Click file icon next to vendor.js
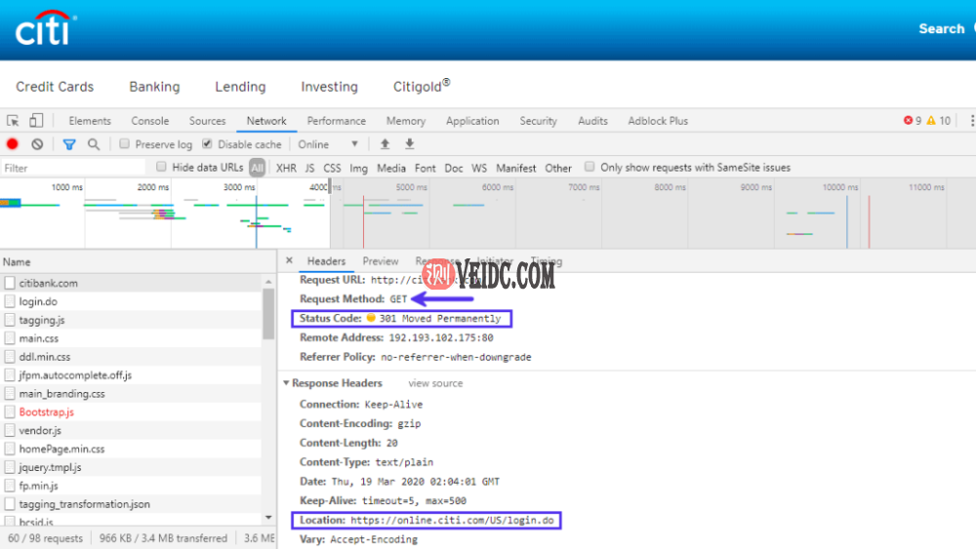Screen dimensions: 976x549 point(10,430)
